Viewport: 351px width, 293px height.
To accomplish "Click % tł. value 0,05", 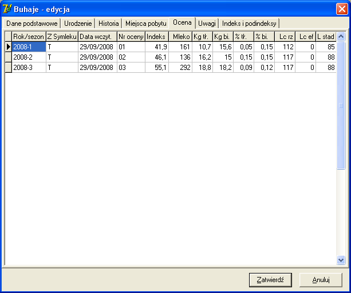I will [x=243, y=47].
